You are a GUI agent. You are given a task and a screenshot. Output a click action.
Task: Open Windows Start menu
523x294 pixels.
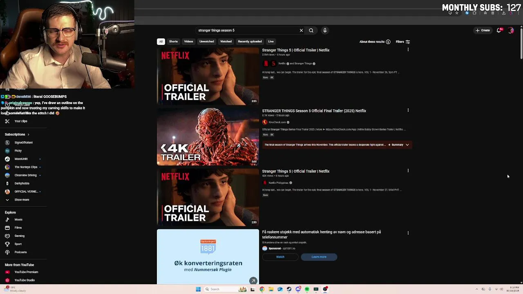pyautogui.click(x=198, y=289)
